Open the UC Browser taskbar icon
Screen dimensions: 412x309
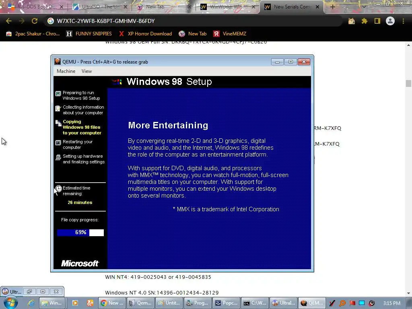coord(90,303)
